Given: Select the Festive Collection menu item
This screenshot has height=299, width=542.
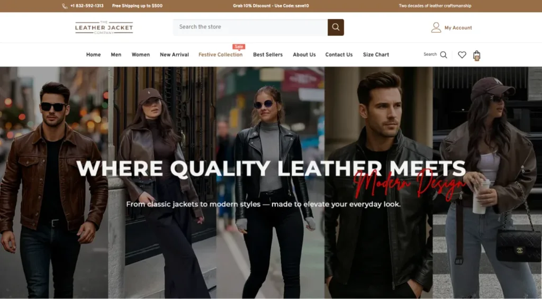Looking at the screenshot, I should (220, 55).
